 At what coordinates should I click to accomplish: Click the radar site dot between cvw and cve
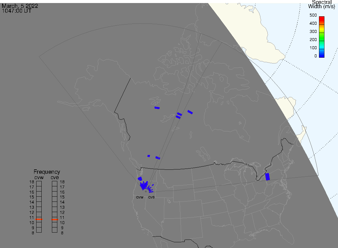coord(146,192)
